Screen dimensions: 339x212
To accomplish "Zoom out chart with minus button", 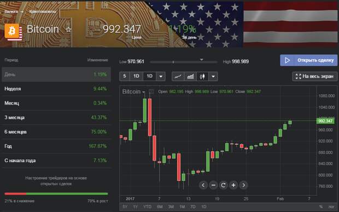I will (x=213, y=185).
